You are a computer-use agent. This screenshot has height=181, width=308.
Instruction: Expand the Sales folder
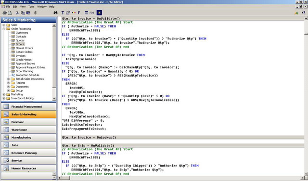(x=4, y=25)
